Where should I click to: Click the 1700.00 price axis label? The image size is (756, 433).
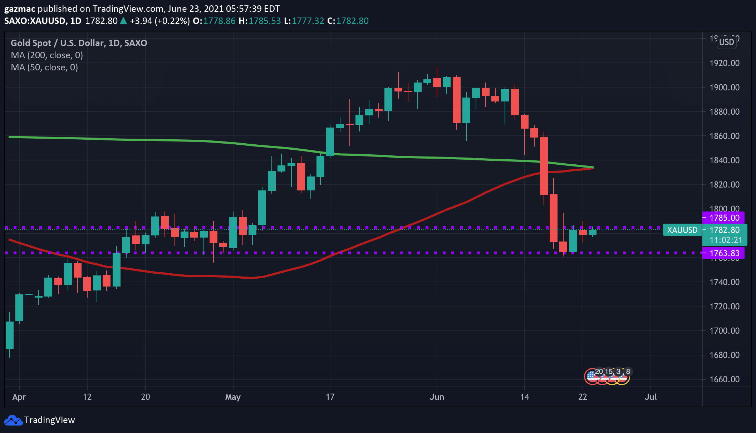click(x=725, y=331)
